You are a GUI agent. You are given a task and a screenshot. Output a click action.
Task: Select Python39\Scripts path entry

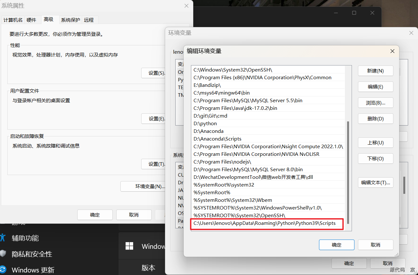268,223
